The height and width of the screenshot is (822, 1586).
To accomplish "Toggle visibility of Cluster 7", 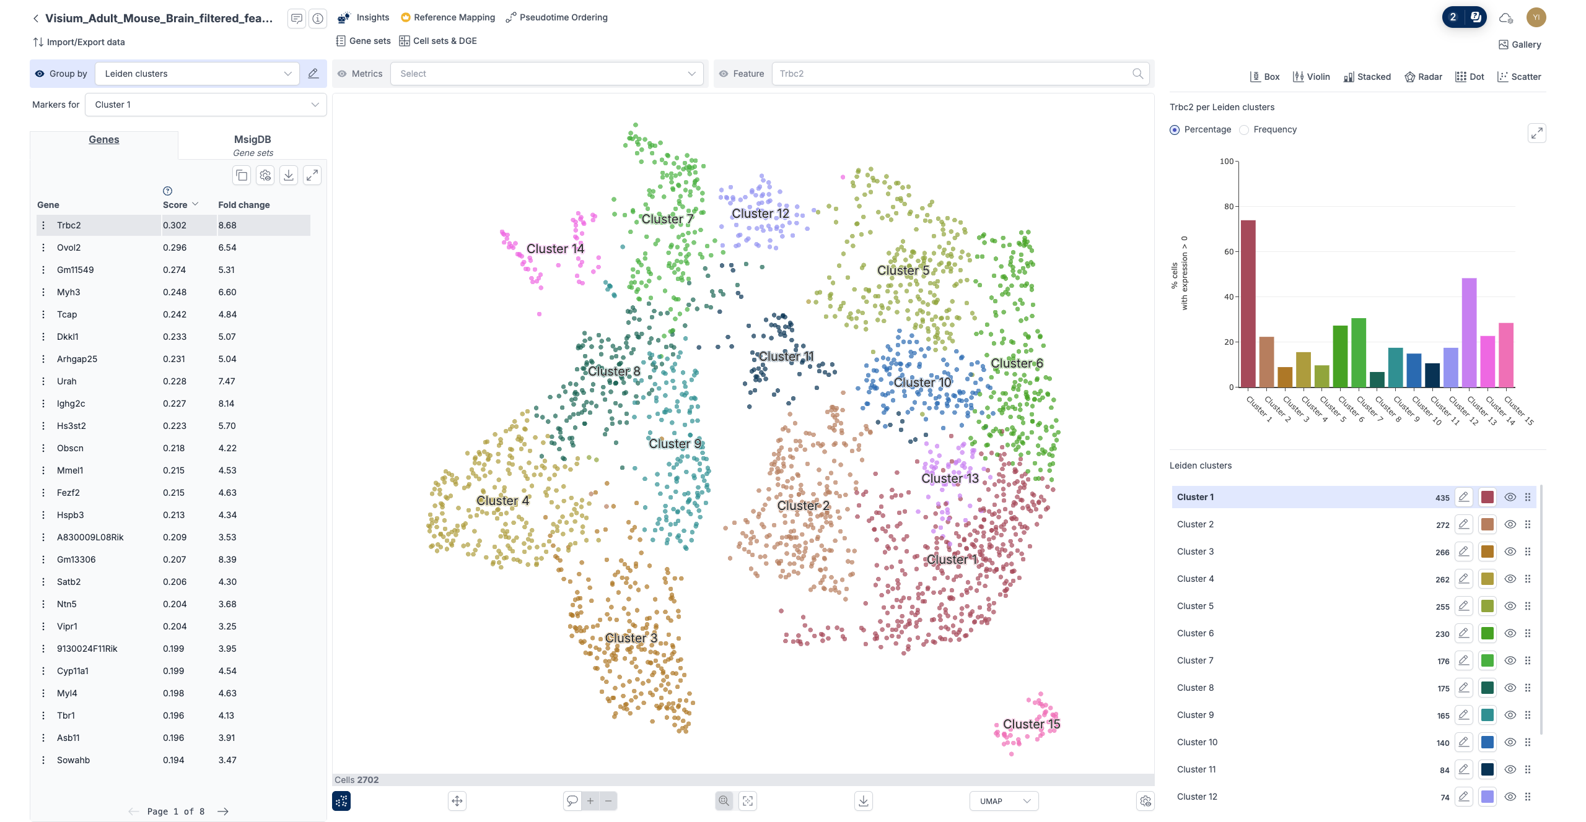I will (x=1510, y=660).
